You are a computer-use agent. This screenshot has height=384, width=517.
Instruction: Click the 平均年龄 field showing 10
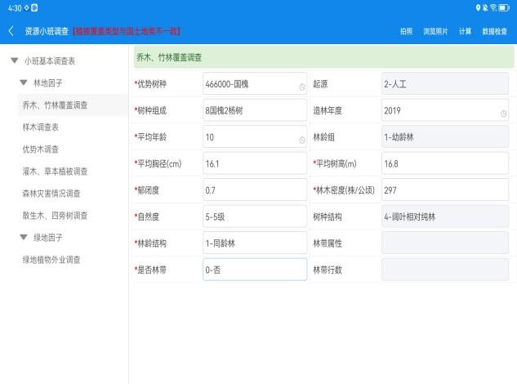(255, 137)
